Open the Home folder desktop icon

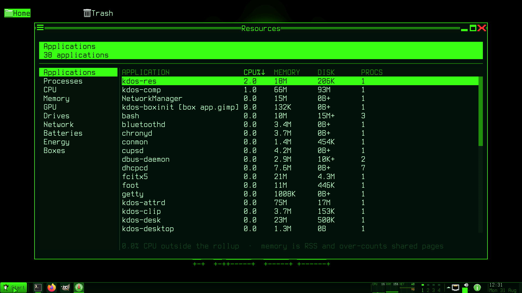click(17, 13)
